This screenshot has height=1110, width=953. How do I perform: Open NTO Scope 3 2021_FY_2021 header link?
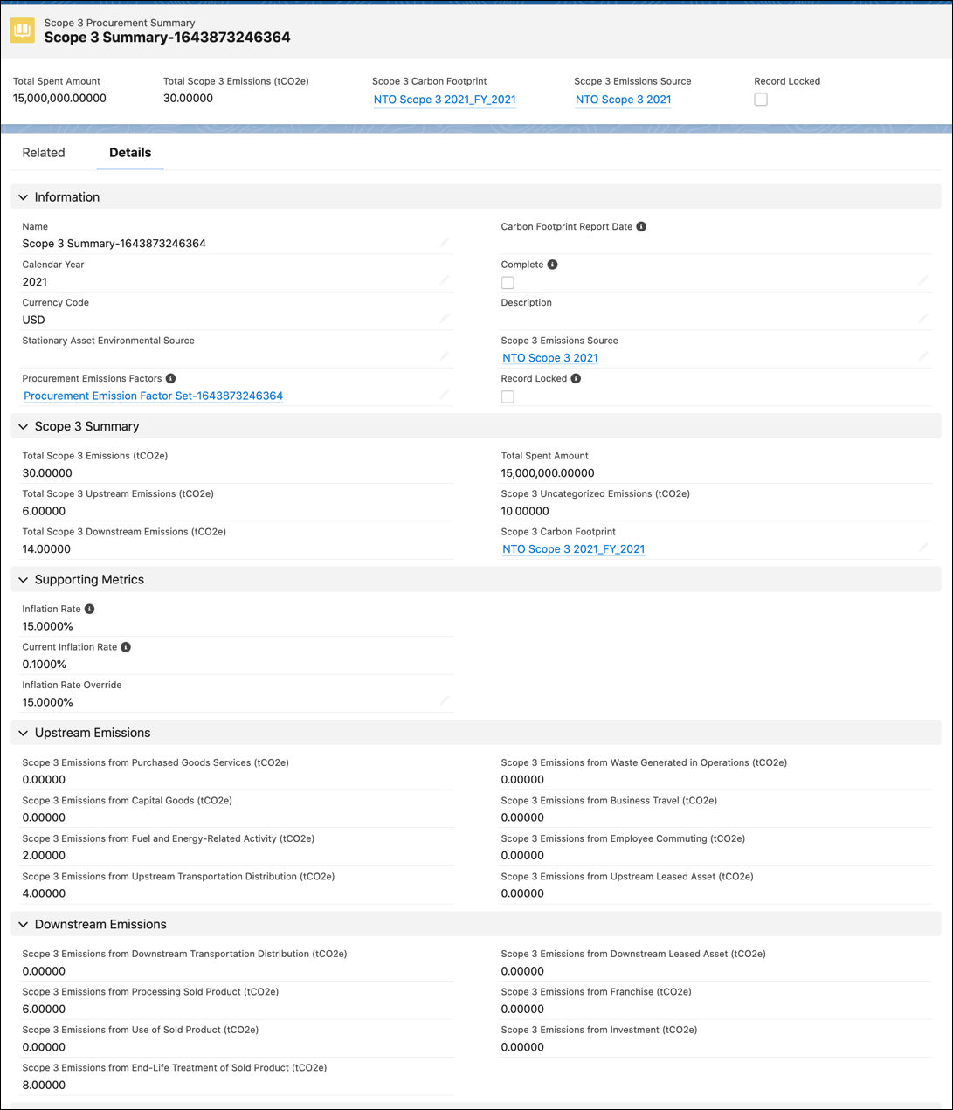[445, 100]
